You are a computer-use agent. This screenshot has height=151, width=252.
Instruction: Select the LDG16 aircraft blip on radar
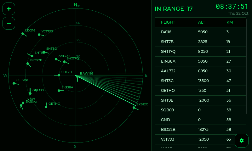click(23, 34)
